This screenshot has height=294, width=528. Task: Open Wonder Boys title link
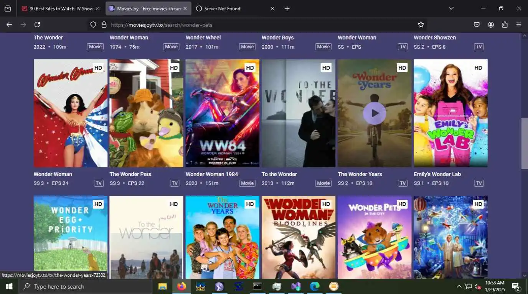[x=278, y=38]
